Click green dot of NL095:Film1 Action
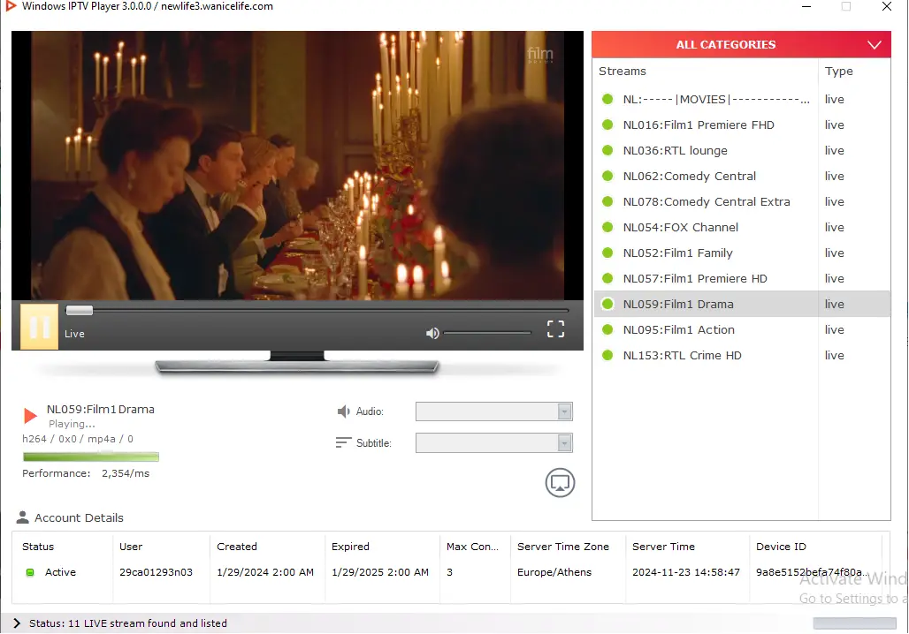This screenshot has height=634, width=909. click(x=607, y=329)
